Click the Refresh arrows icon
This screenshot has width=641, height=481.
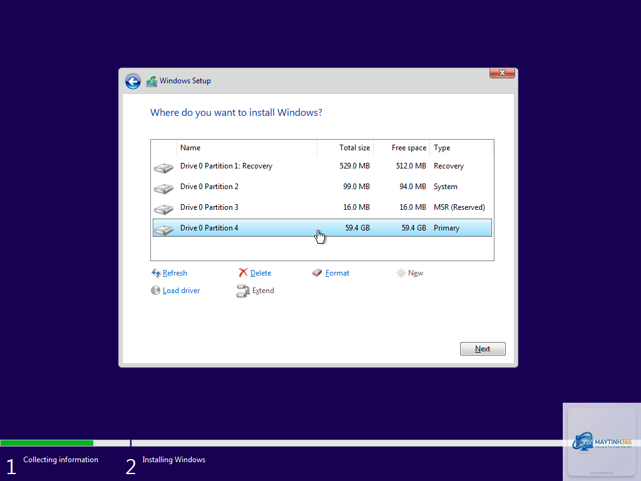[x=156, y=273]
